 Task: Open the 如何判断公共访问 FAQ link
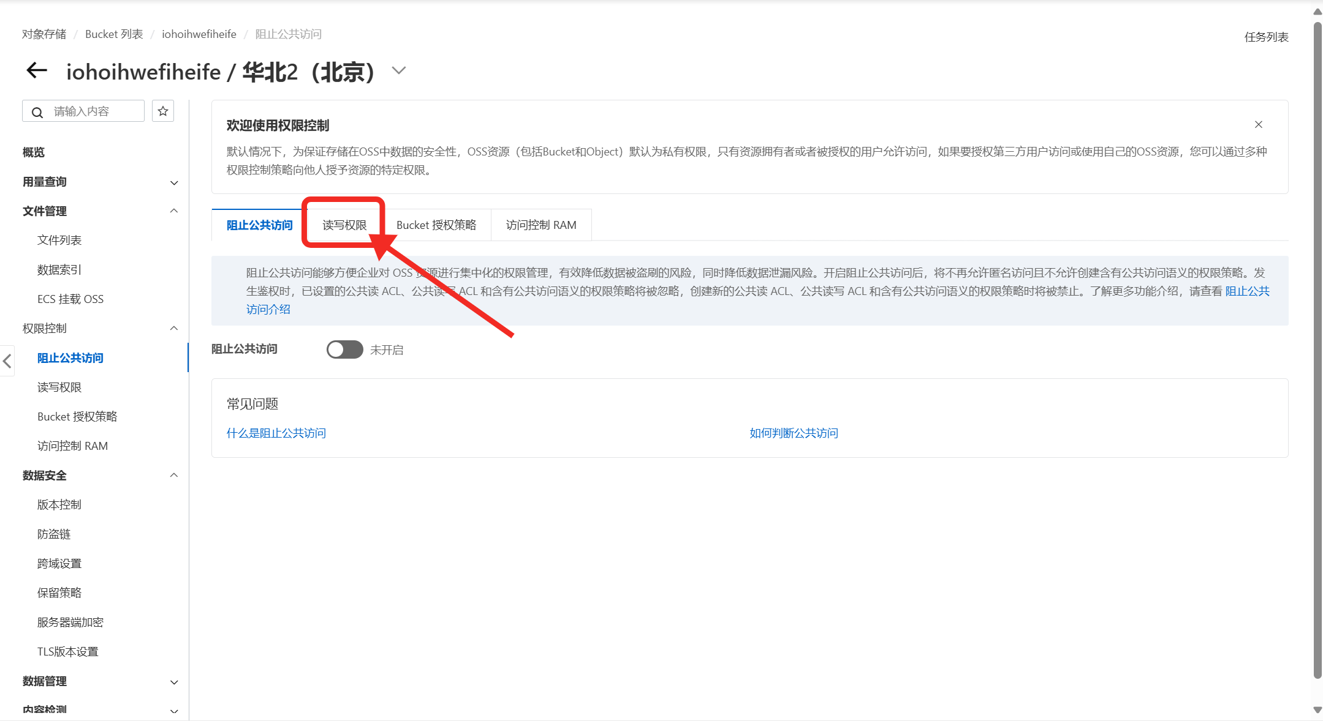click(794, 433)
